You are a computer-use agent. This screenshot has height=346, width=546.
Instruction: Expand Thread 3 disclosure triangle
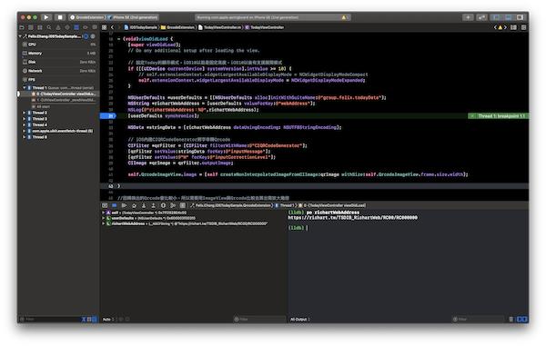pos(25,119)
